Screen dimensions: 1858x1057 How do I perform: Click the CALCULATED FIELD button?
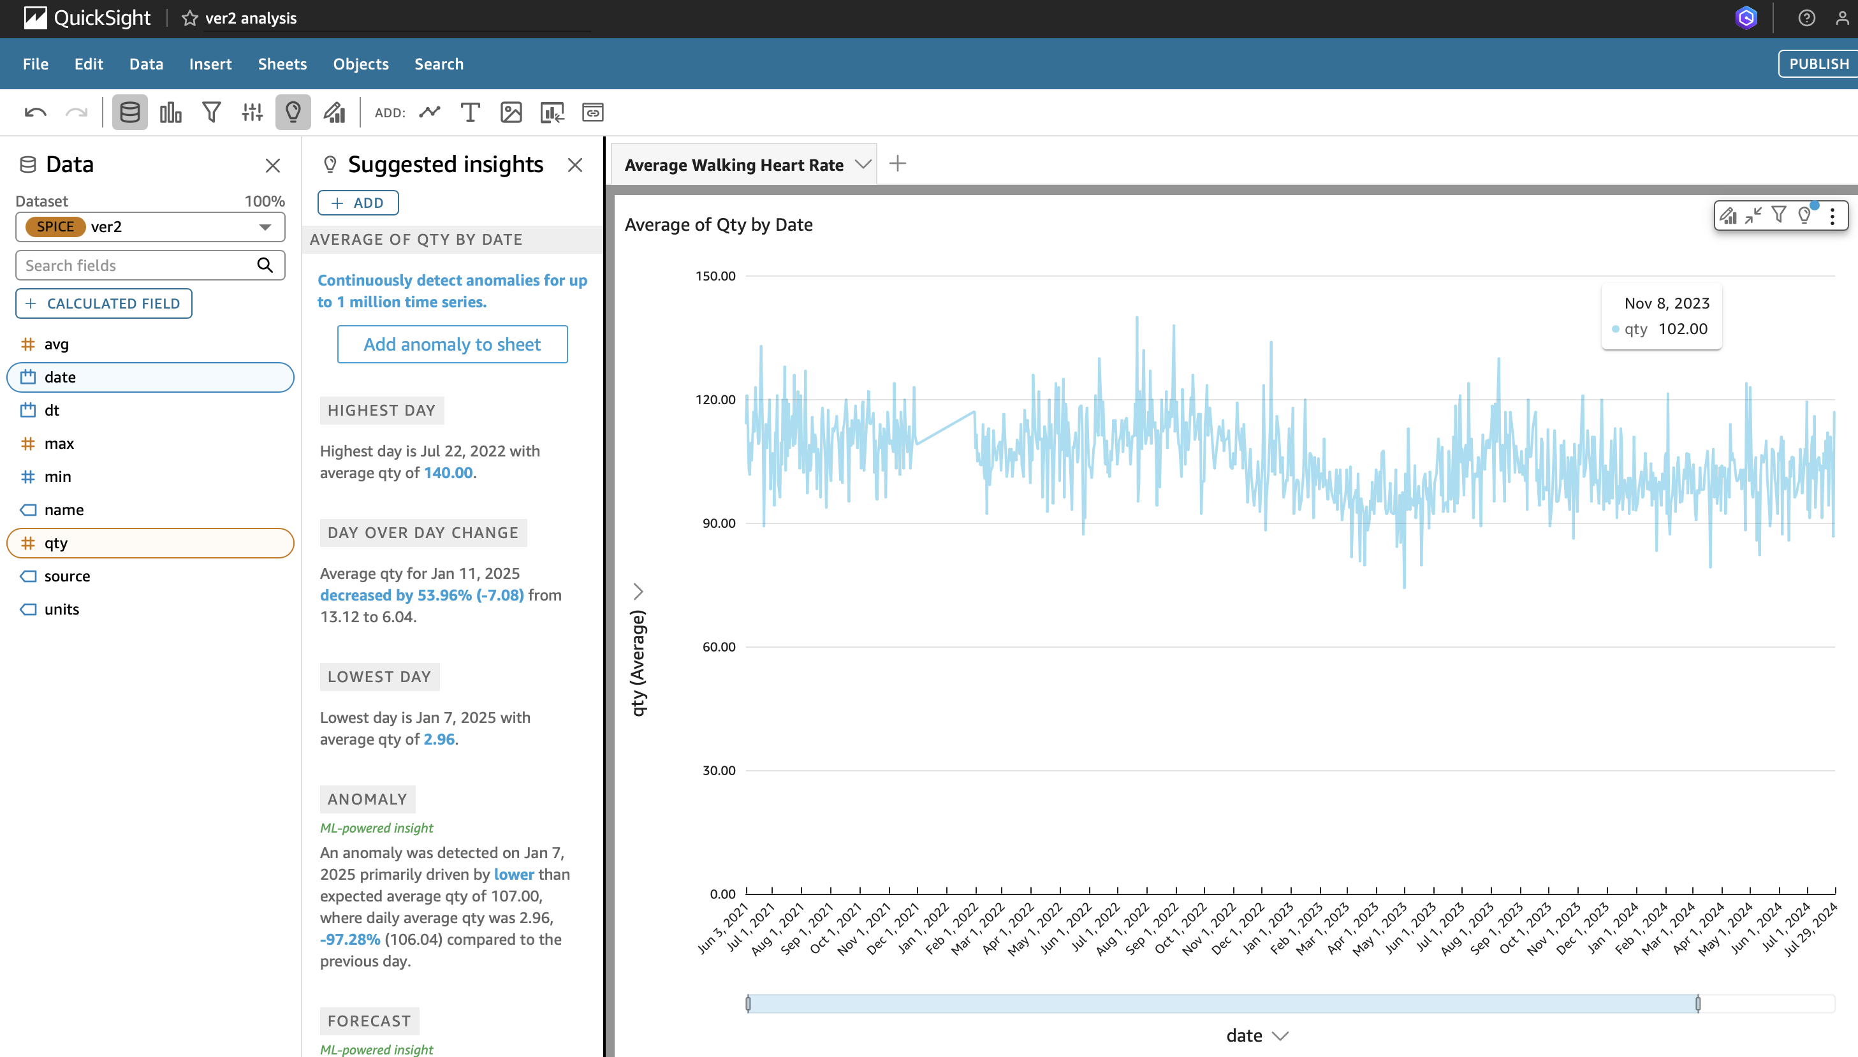tap(103, 303)
